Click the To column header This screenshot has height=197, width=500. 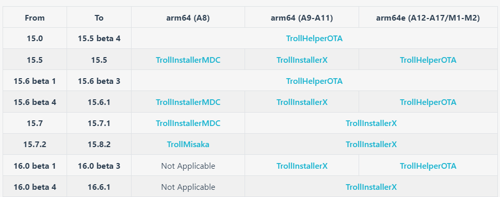(99, 18)
